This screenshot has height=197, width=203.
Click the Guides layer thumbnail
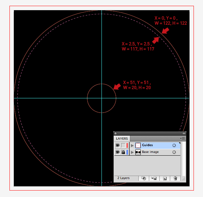click(x=138, y=145)
